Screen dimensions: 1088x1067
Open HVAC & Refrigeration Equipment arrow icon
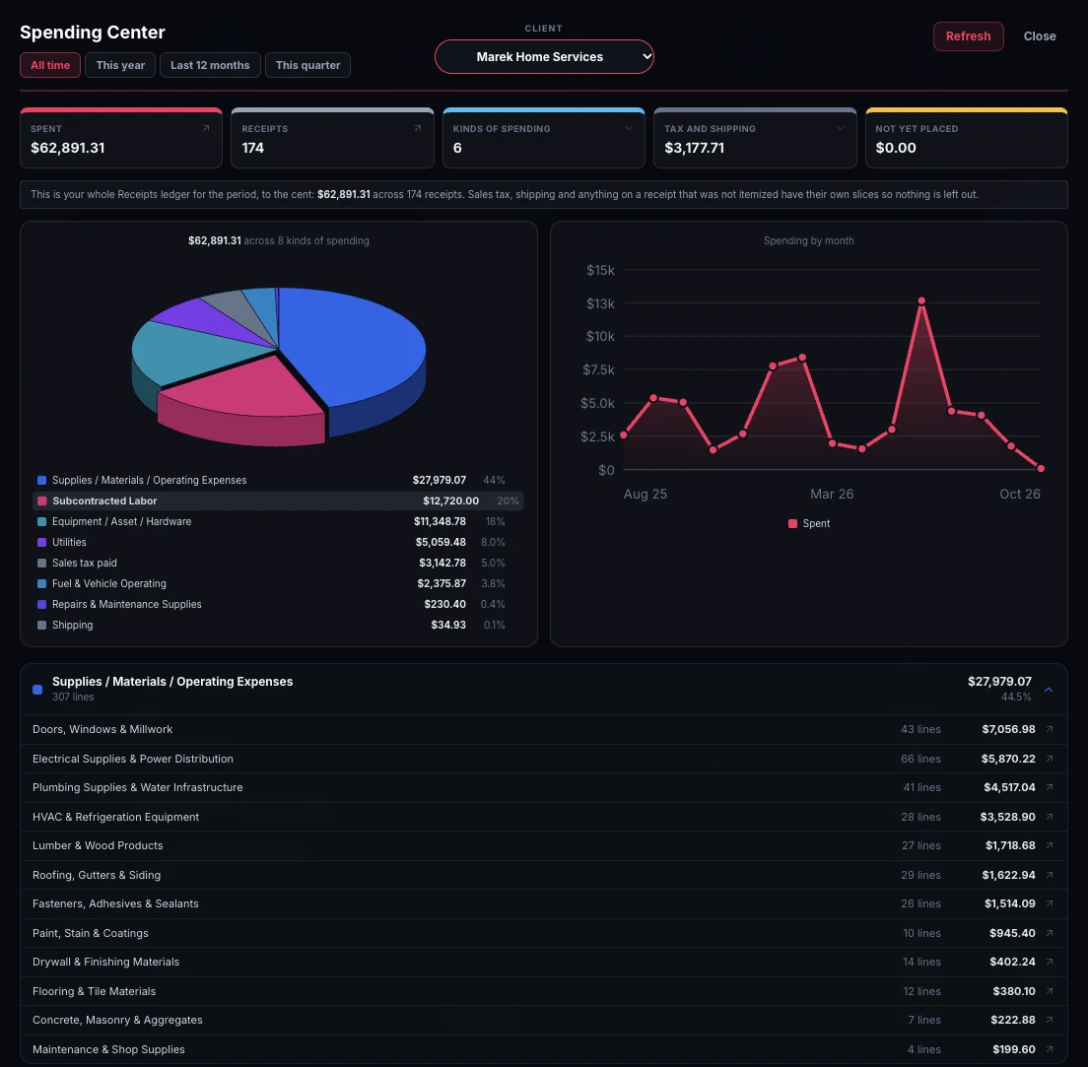point(1050,818)
